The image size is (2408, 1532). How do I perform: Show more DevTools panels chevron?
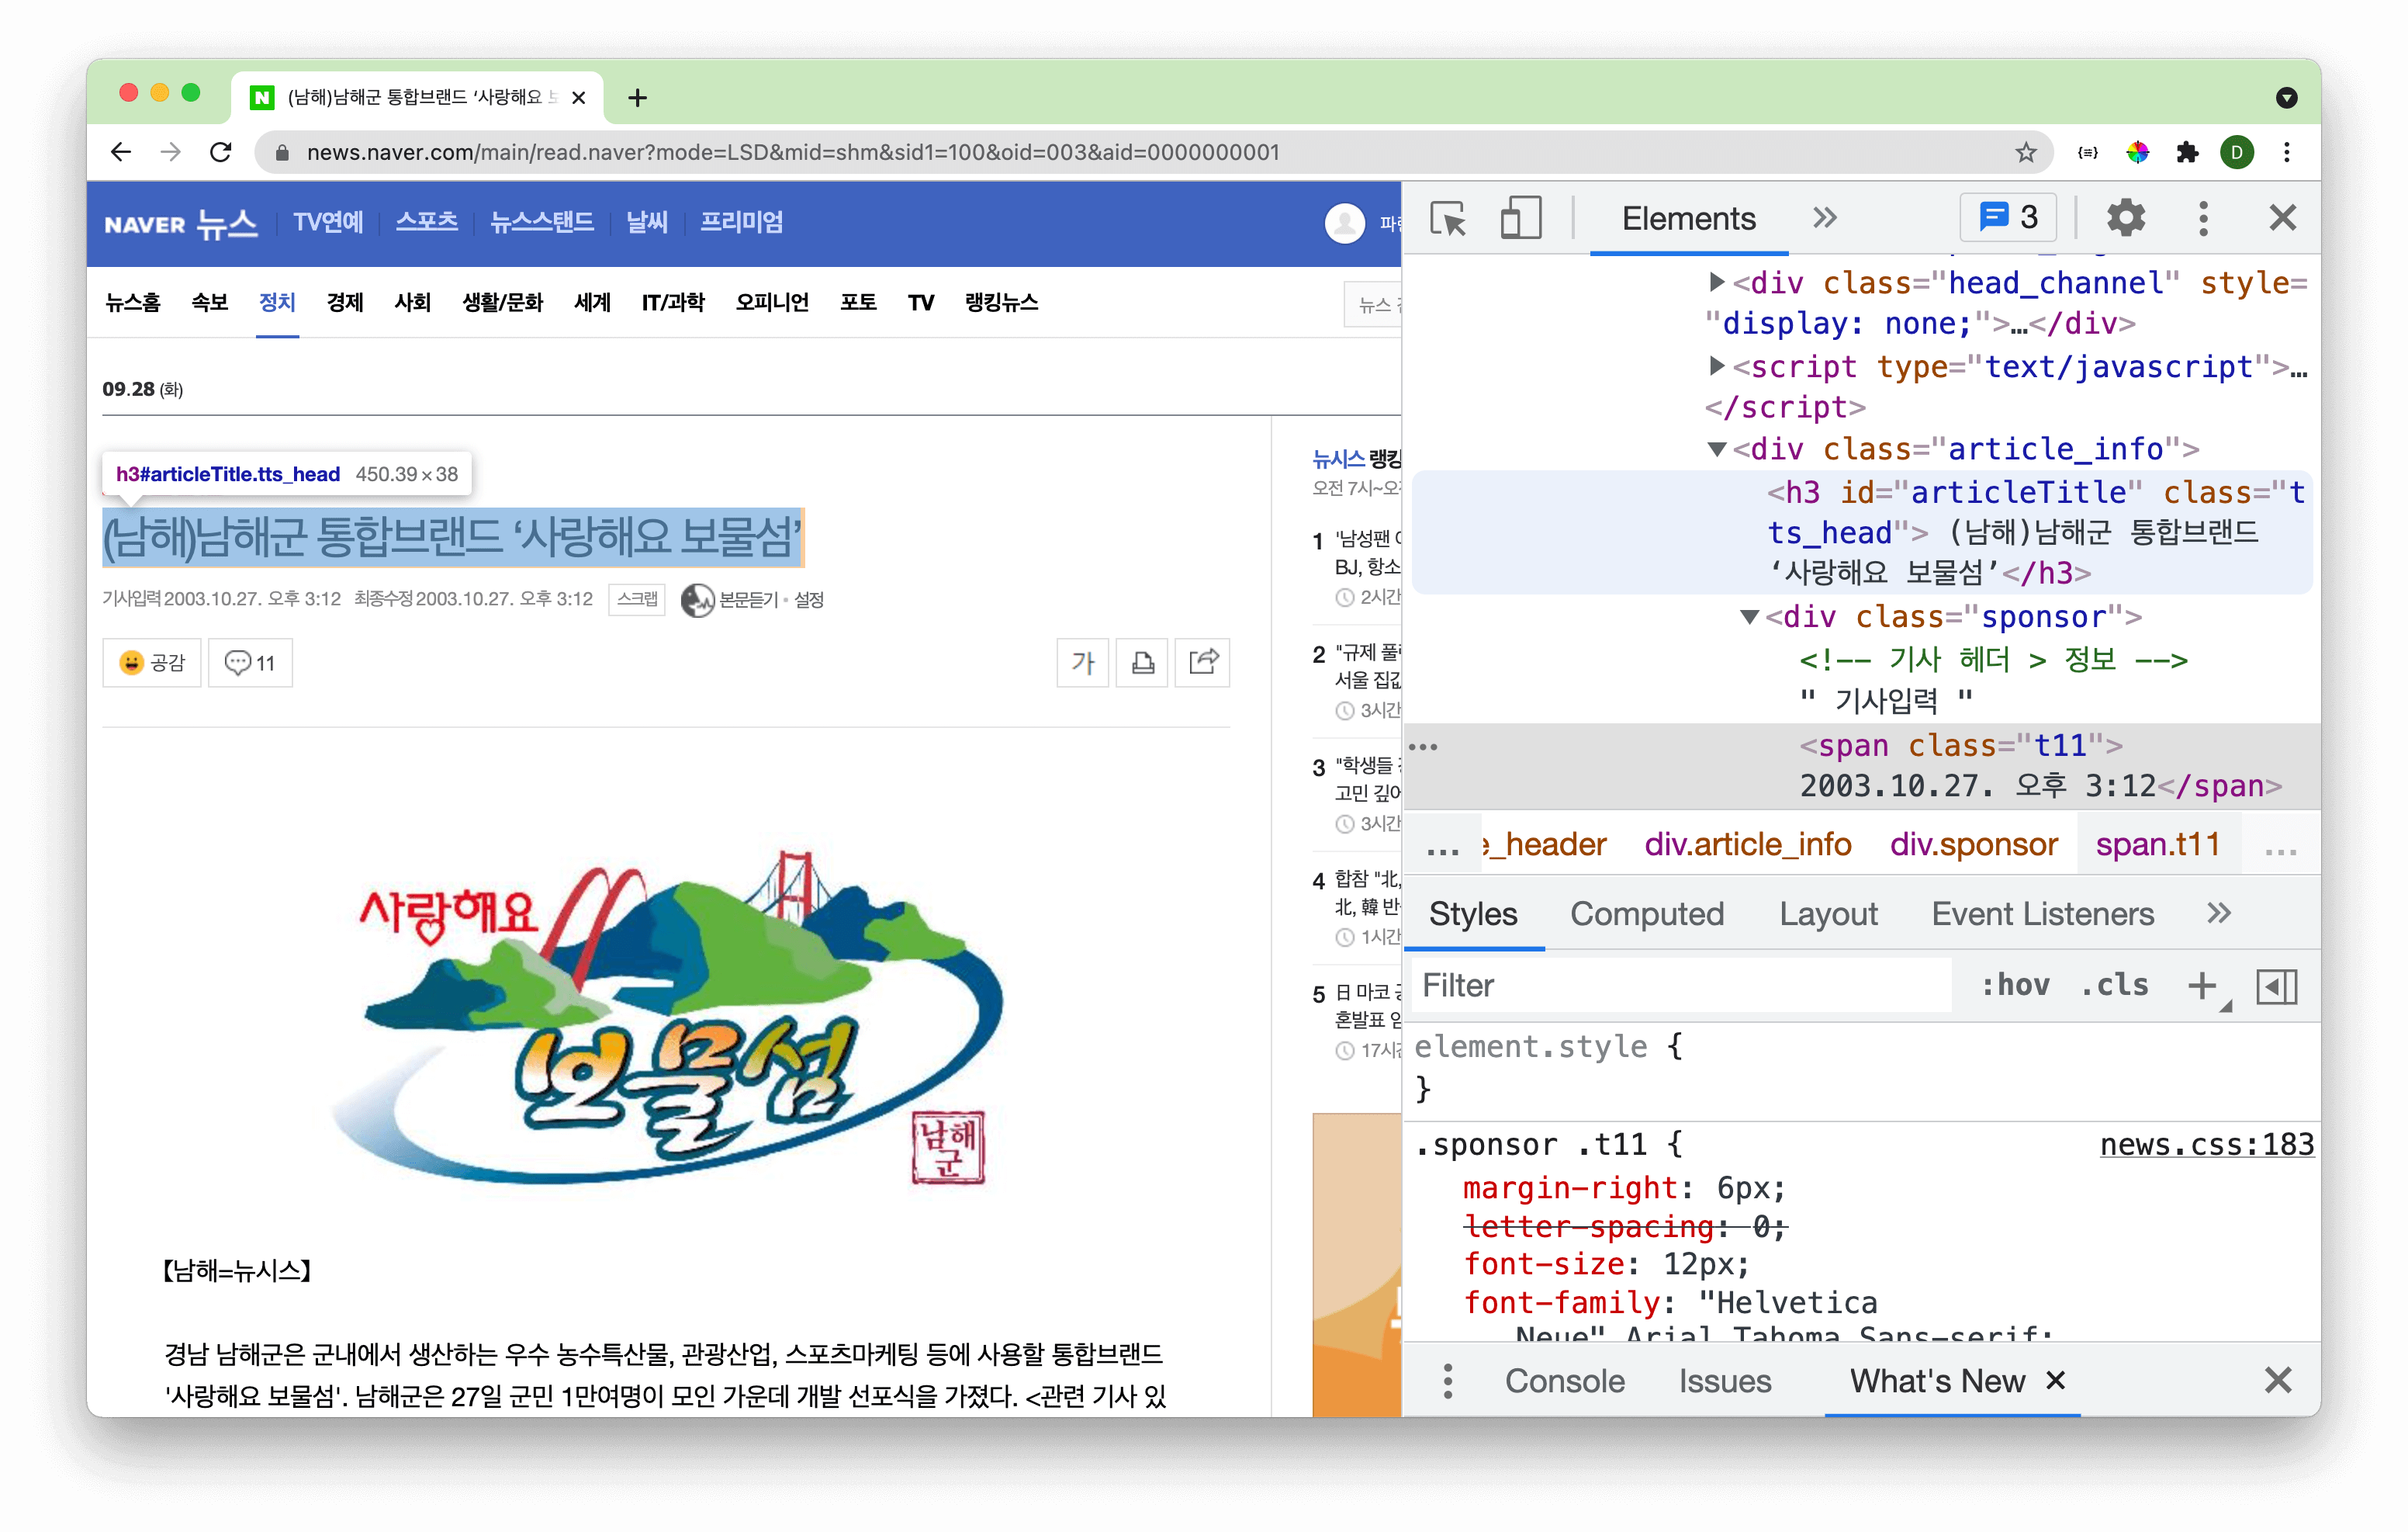point(1825,218)
